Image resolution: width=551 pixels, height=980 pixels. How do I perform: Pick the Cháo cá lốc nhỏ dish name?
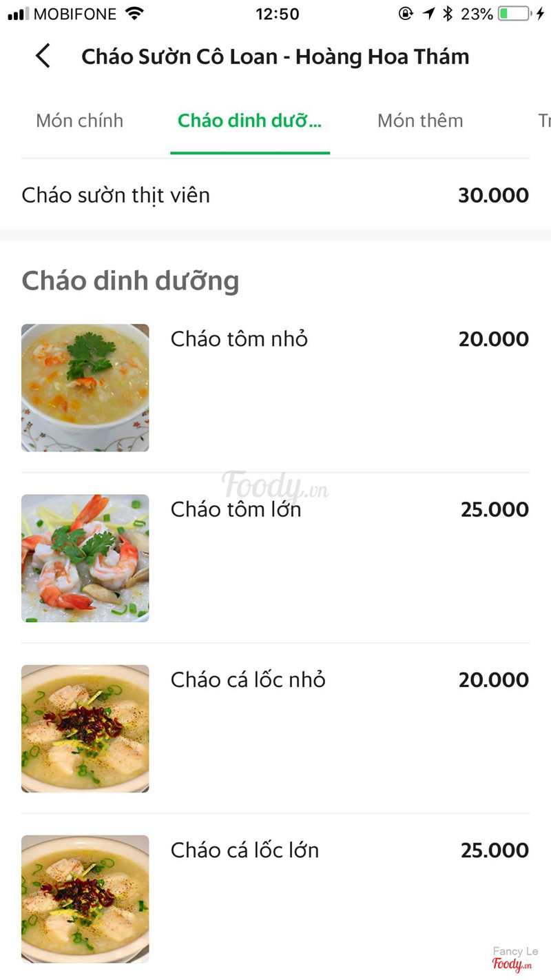click(248, 680)
